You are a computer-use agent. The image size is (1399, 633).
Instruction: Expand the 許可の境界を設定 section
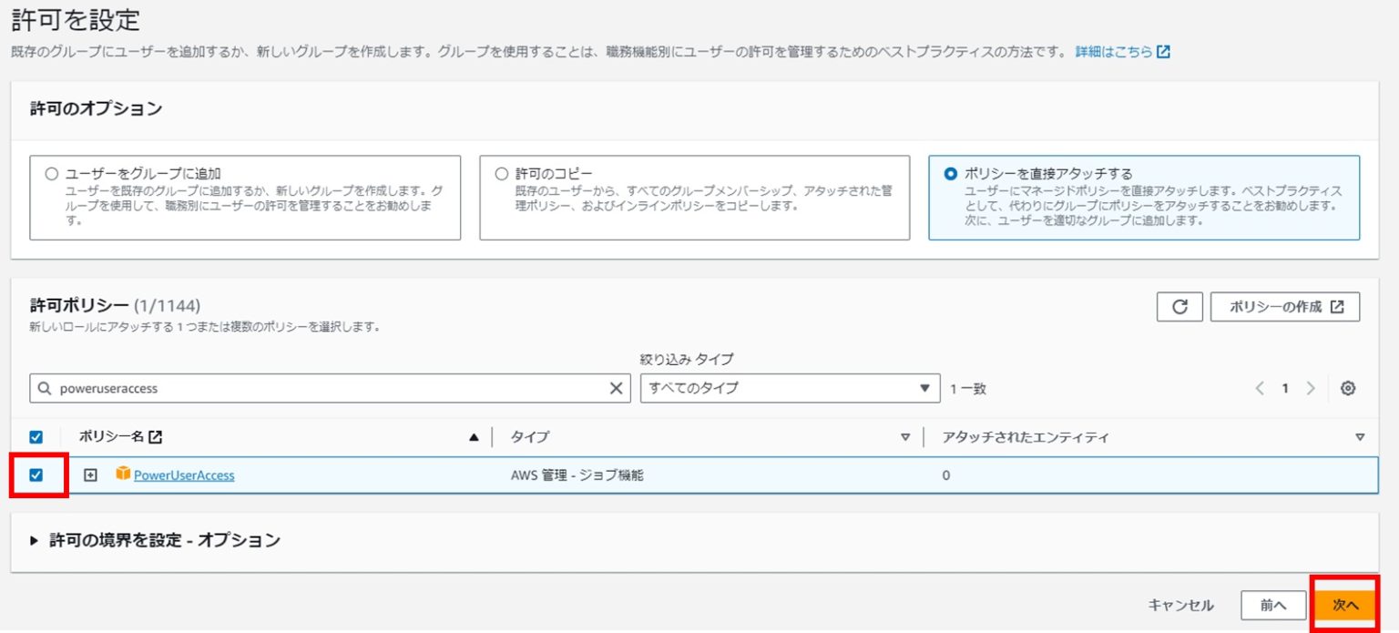34,539
